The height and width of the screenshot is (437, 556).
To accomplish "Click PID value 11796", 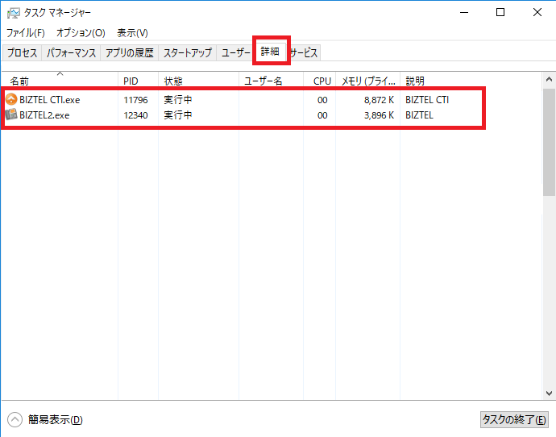I will pyautogui.click(x=135, y=100).
